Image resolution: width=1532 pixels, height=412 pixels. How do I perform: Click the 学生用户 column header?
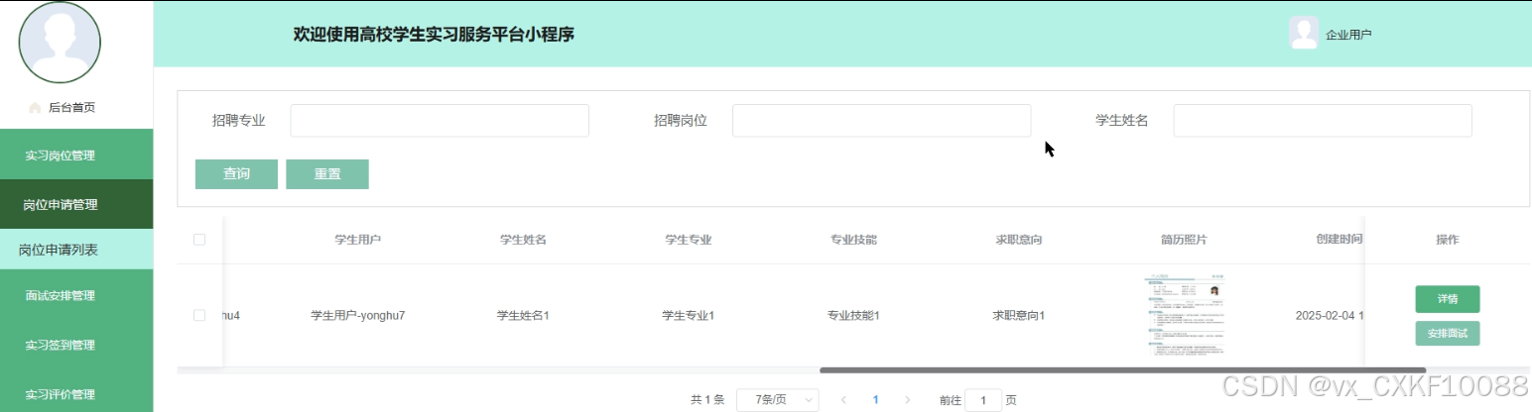[x=358, y=240]
